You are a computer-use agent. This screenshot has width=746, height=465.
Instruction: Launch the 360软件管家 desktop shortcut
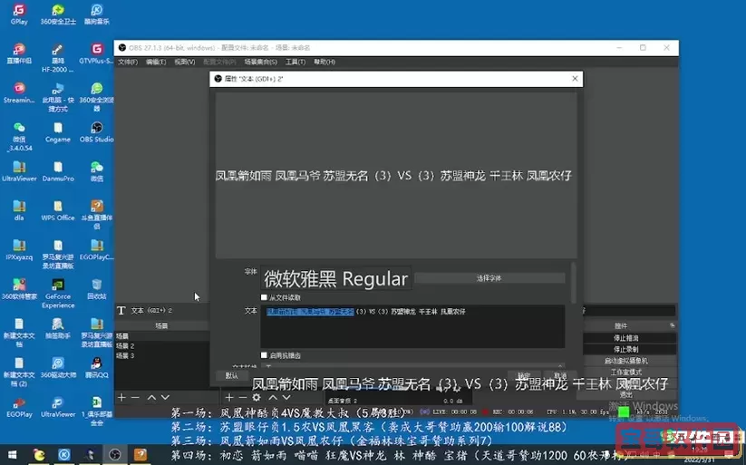click(19, 289)
